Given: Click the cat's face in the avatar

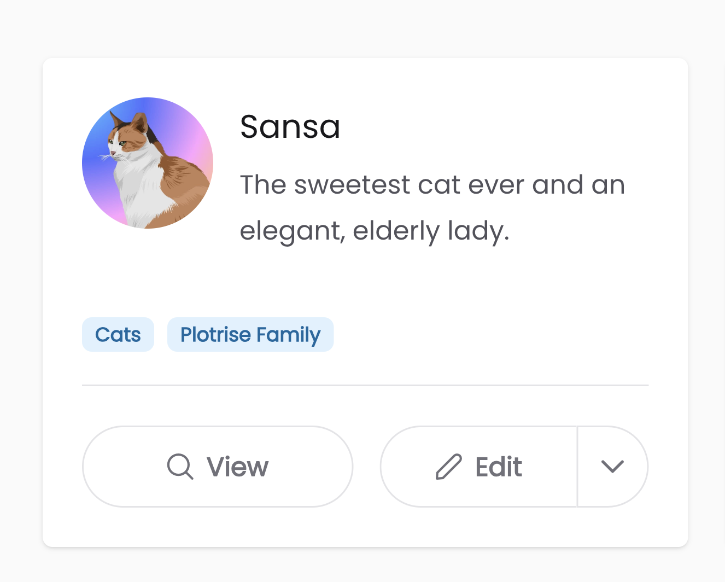Looking at the screenshot, I should point(121,143).
